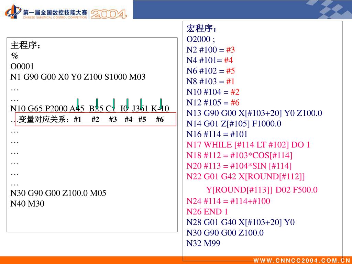Click line N4 #101= #4
352x264 pixels.
(x=209, y=60)
